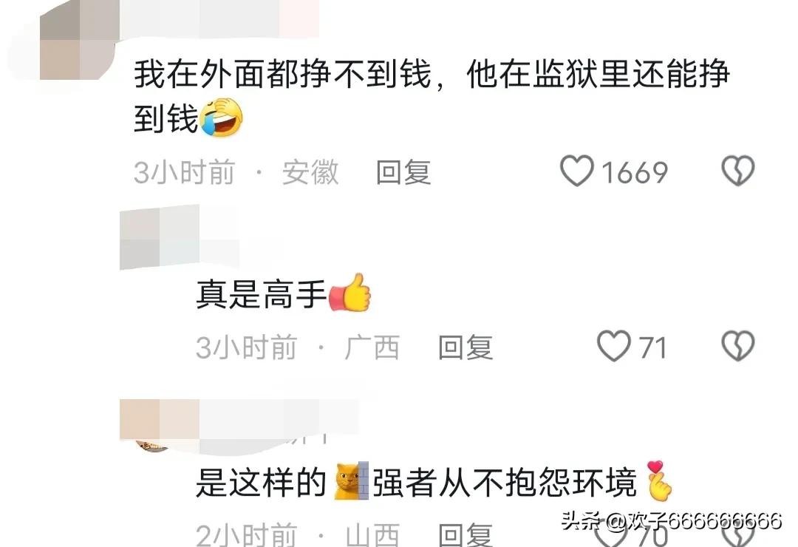The height and width of the screenshot is (547, 798).
Task: Reply to the Anhui comment via 回复
Action: tap(403, 172)
